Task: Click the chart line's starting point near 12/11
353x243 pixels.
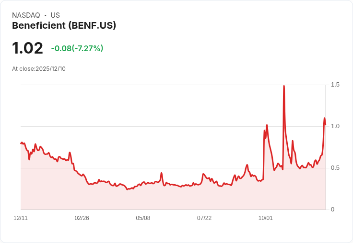Action: [21, 143]
